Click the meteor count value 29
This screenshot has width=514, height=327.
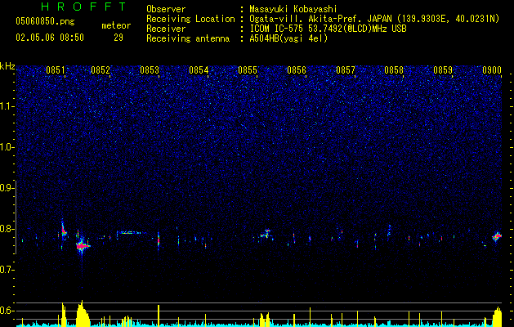pos(118,38)
